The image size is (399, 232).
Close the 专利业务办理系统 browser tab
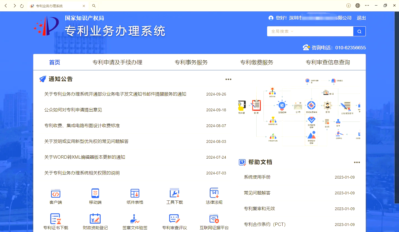[84, 6]
